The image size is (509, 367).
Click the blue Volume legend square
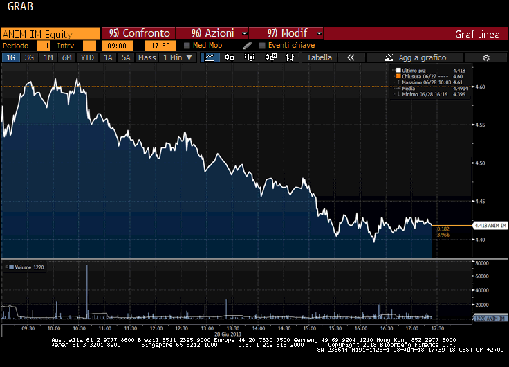pyautogui.click(x=11, y=267)
